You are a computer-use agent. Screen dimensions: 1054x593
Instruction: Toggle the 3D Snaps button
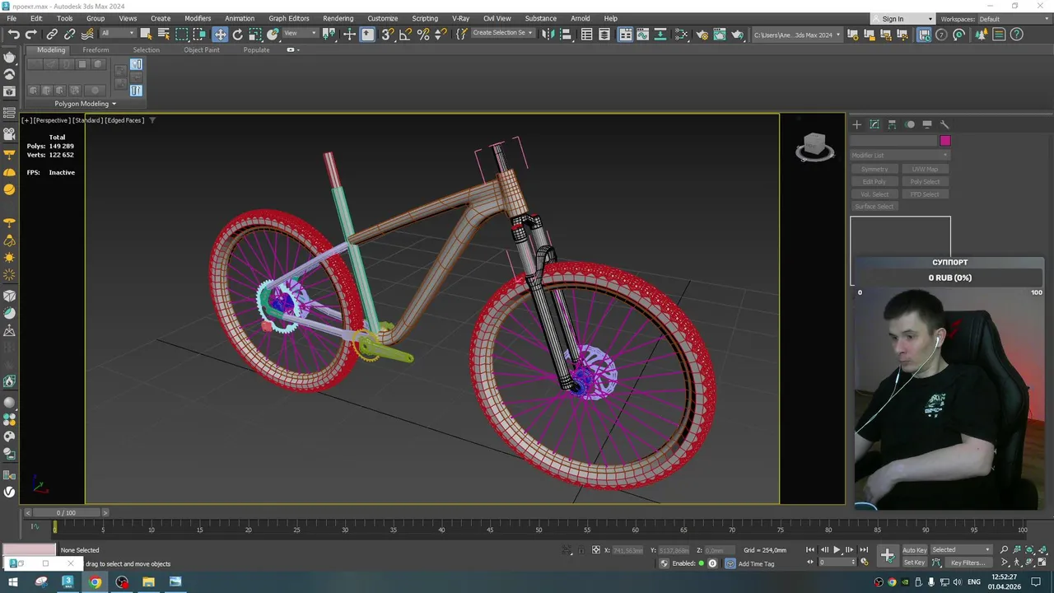(x=387, y=35)
